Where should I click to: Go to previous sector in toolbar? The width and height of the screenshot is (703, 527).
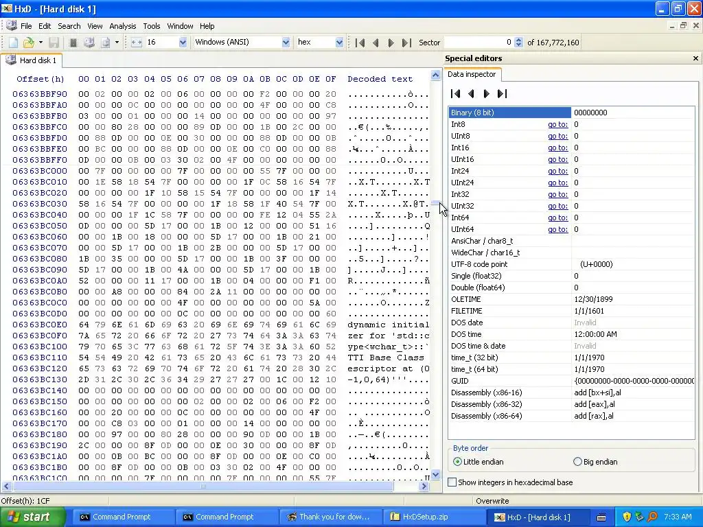tap(376, 43)
